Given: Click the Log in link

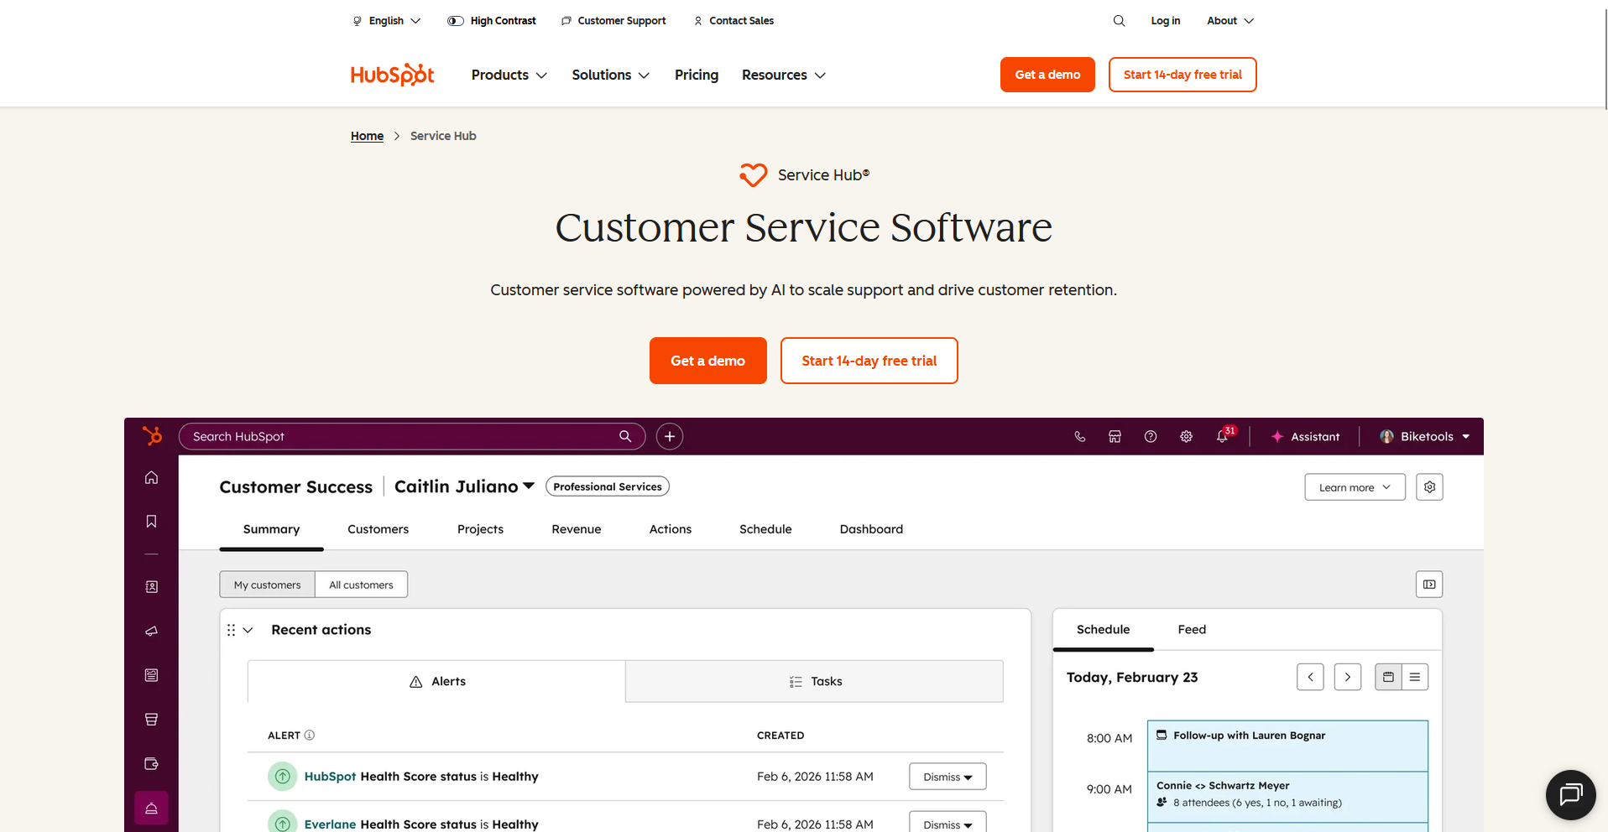Looking at the screenshot, I should click(x=1165, y=21).
